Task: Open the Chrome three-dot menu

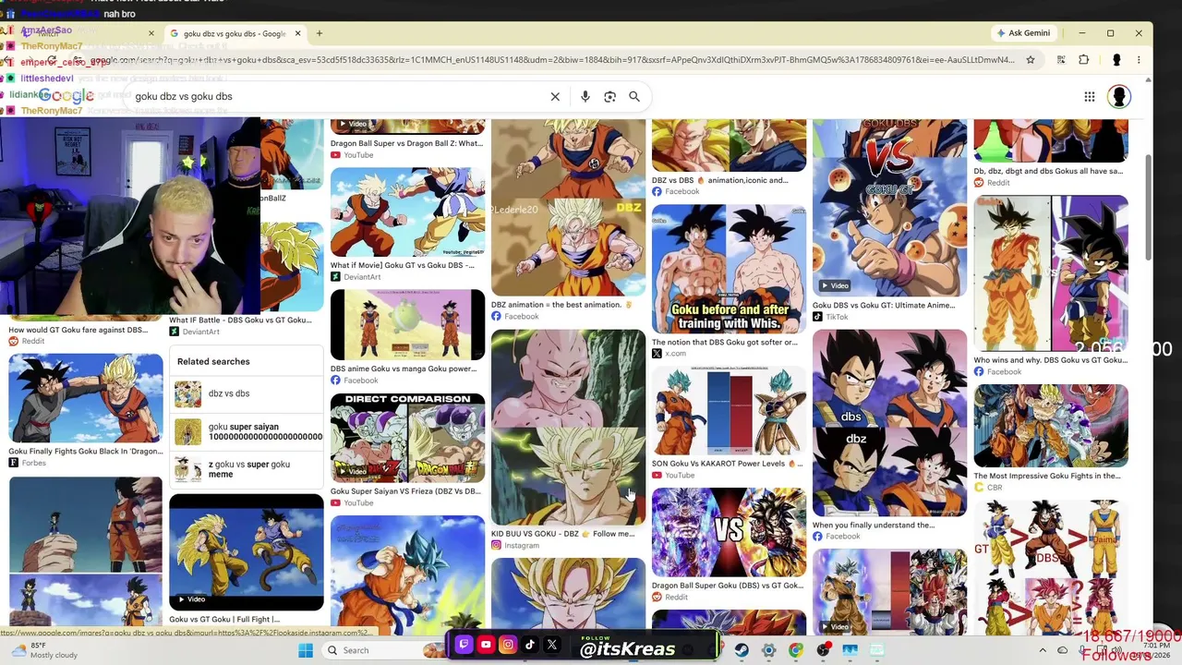Action: pos(1139,60)
